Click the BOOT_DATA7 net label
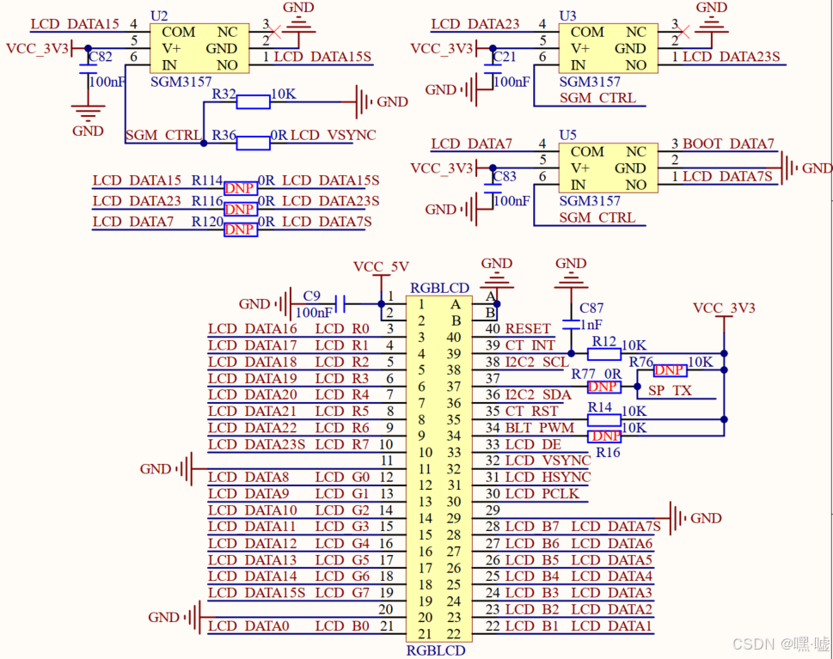 pyautogui.click(x=728, y=143)
